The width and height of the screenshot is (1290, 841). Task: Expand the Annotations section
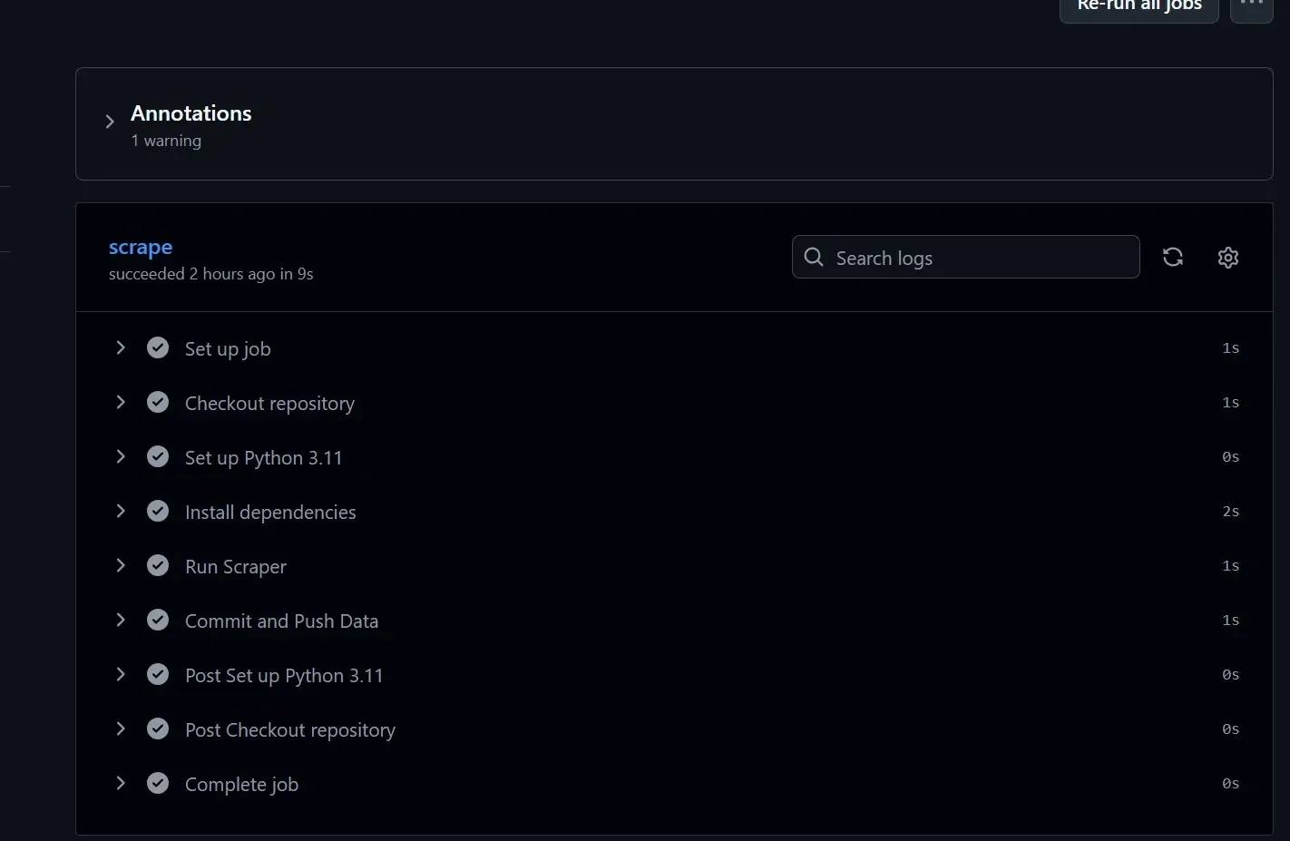(110, 122)
